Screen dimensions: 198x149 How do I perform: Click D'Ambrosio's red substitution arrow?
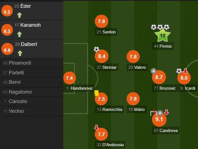coord(96,128)
